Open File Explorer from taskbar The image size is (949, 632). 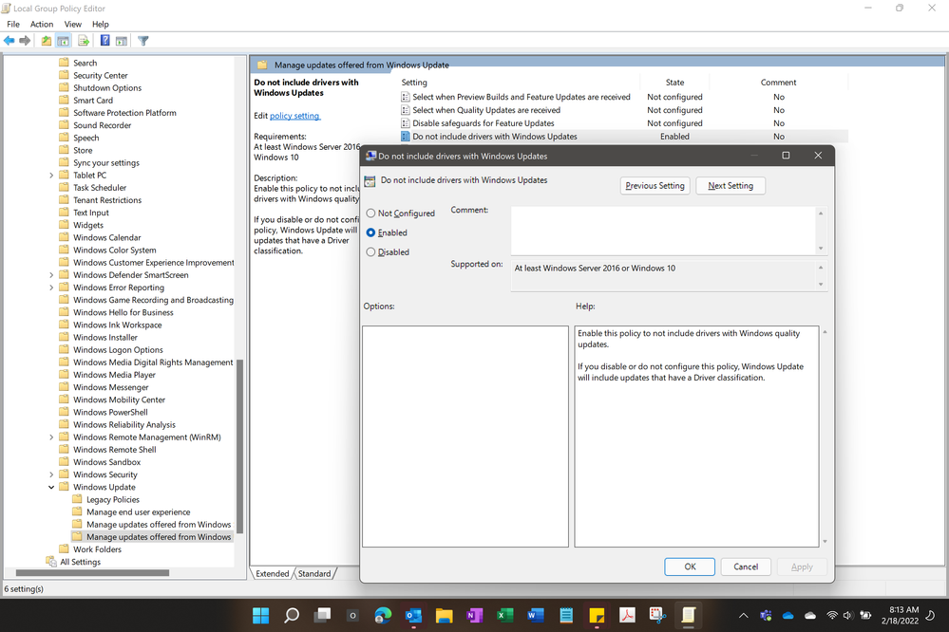pos(445,615)
